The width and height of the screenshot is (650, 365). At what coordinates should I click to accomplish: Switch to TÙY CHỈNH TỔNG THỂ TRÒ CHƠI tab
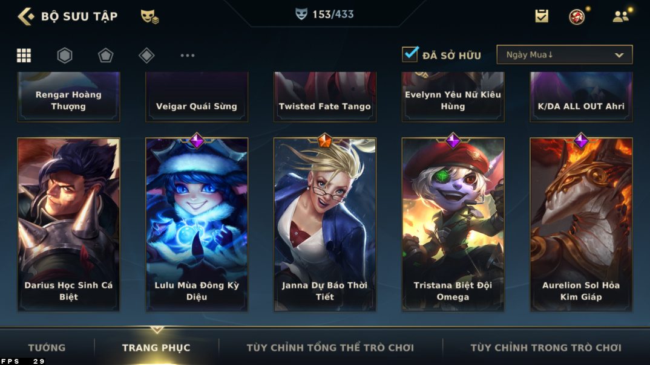coord(330,347)
